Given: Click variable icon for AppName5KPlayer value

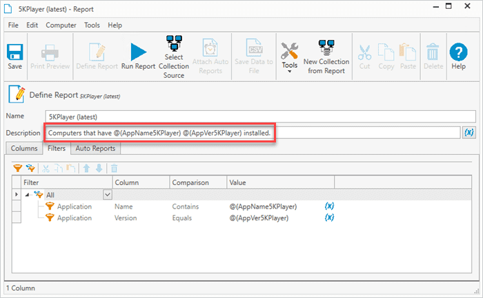Looking at the screenshot, I should click(x=329, y=206).
